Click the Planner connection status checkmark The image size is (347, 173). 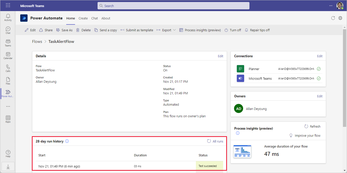(x=319, y=69)
